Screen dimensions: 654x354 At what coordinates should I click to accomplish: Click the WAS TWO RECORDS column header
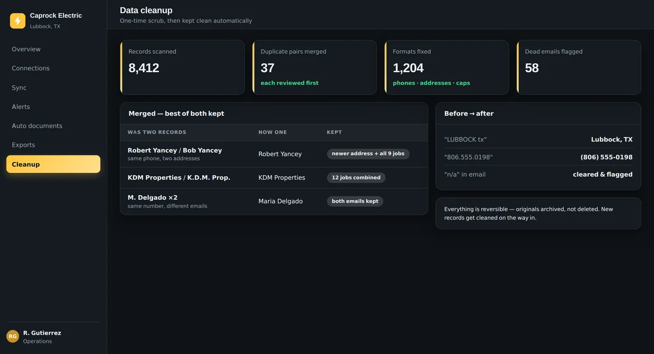click(157, 133)
